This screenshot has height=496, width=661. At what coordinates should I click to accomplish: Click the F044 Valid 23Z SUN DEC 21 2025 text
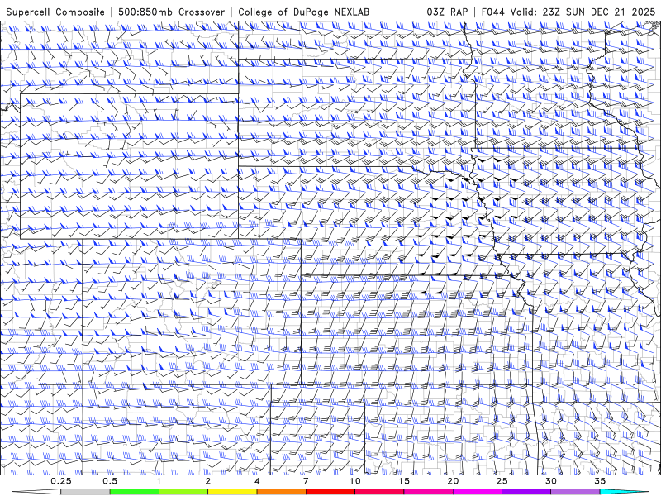(x=568, y=12)
